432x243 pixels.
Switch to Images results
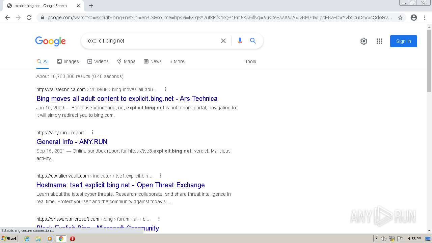point(68,61)
